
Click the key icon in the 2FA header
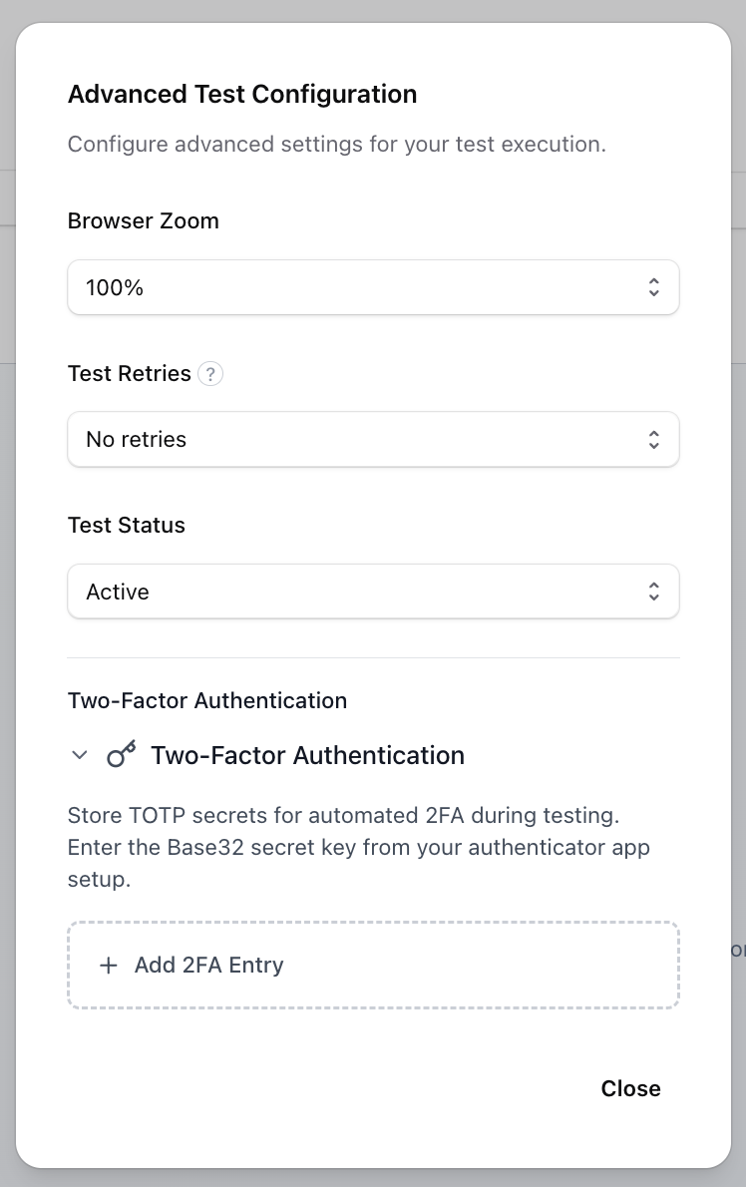tap(120, 754)
